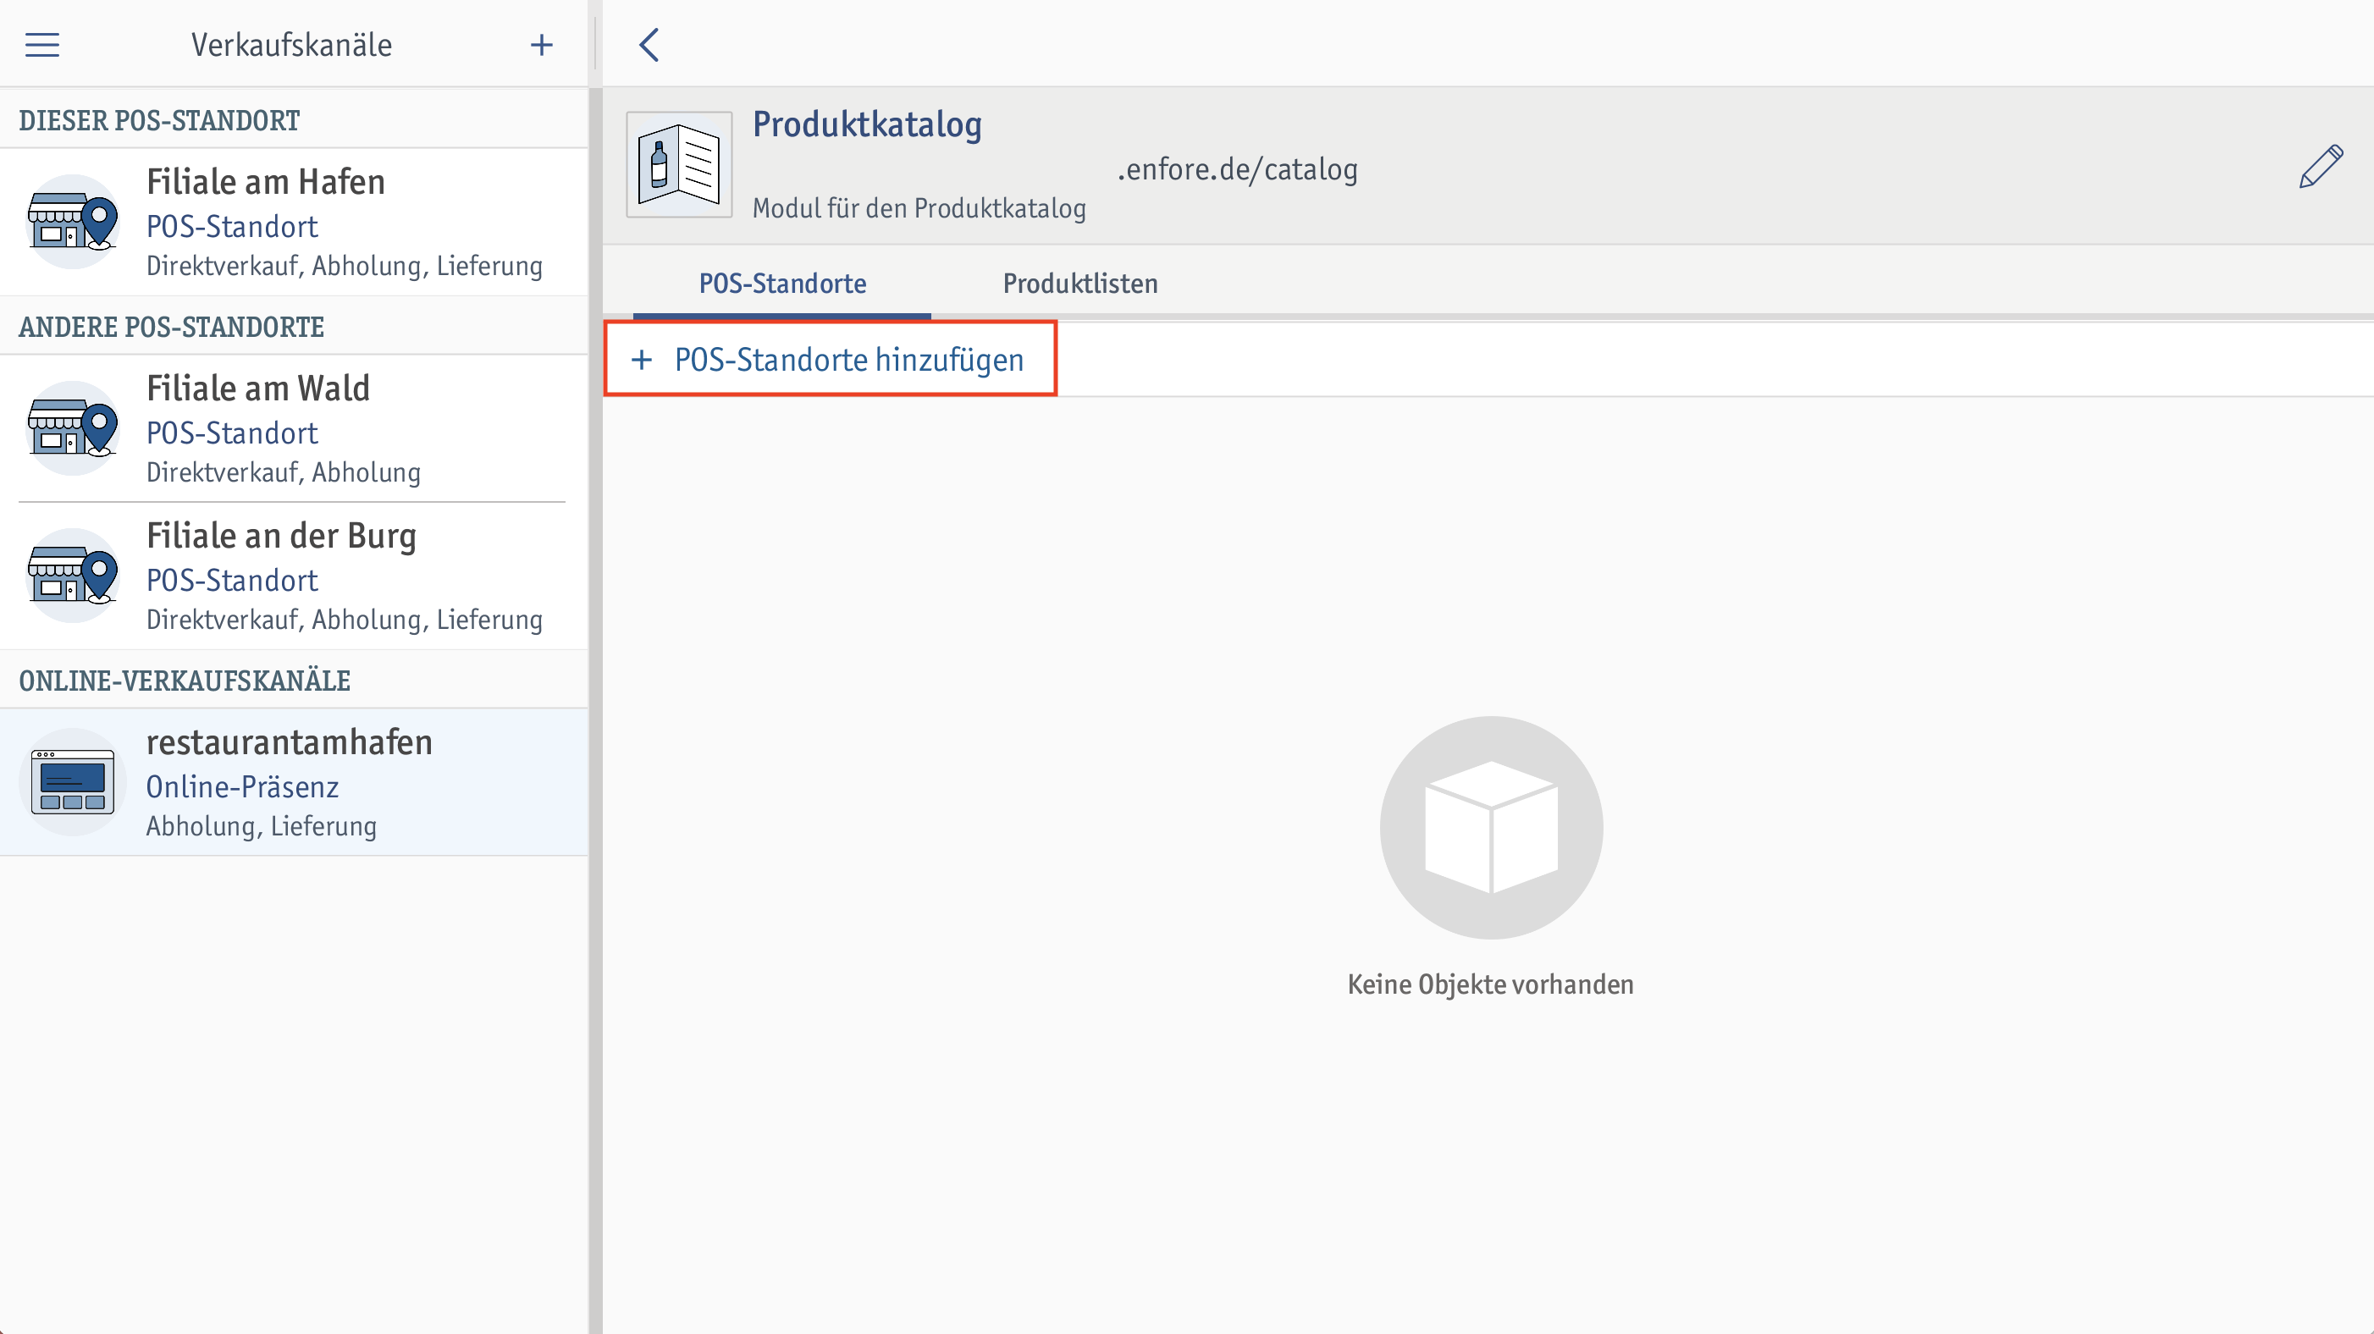2374x1334 pixels.
Task: Click Online-Präsenz label under restaurantamhafen
Action: (242, 786)
